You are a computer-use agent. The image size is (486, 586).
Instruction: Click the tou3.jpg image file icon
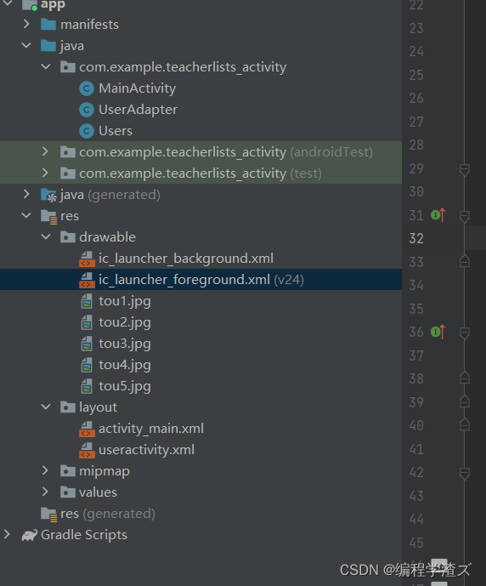point(87,344)
